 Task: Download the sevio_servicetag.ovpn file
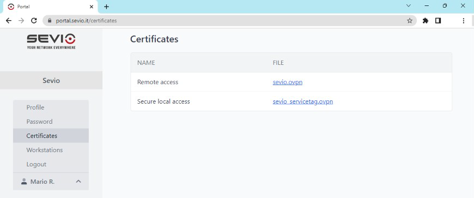pyautogui.click(x=302, y=101)
